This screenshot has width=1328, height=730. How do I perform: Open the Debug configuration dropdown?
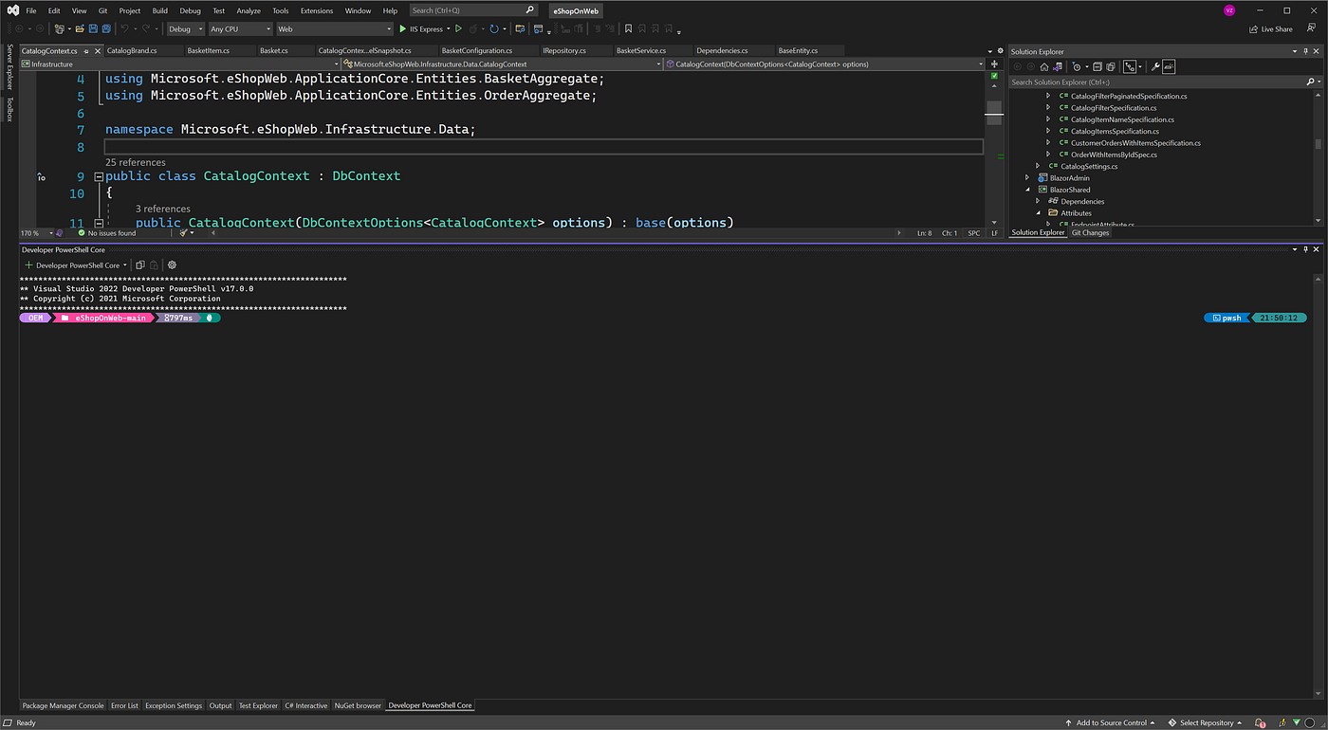pos(185,28)
